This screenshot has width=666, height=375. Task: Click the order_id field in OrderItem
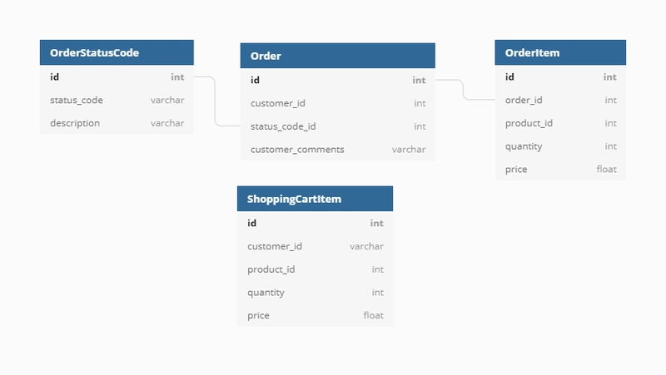tap(560, 100)
